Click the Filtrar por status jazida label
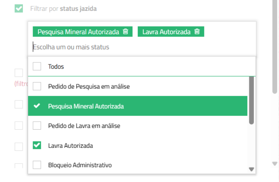Screen dimensions: 279x182 (63, 9)
